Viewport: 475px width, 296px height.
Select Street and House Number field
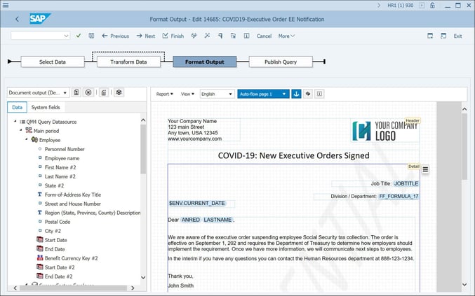(x=73, y=204)
